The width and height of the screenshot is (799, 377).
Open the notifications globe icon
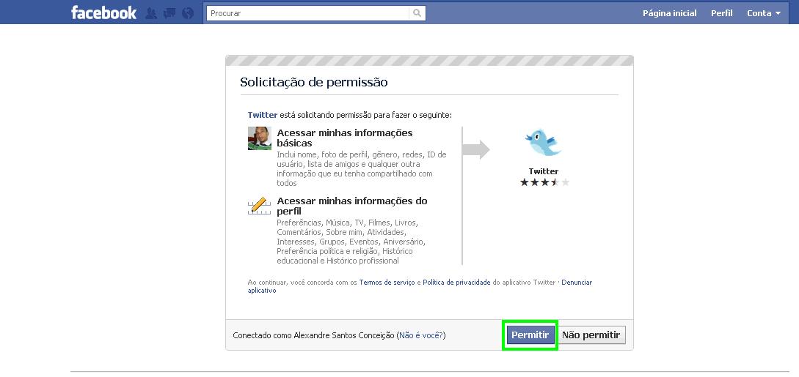[x=188, y=13]
